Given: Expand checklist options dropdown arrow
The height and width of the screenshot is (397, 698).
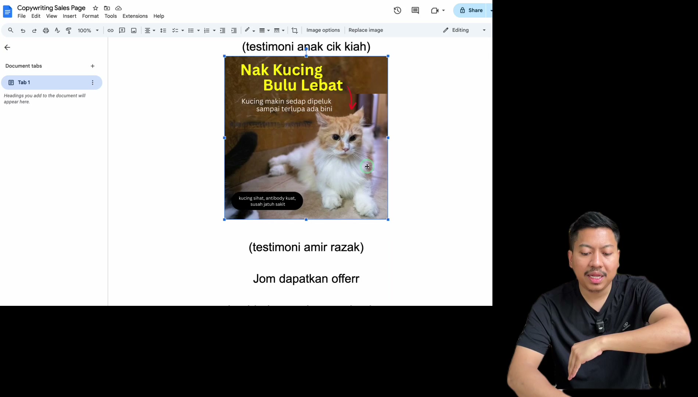Looking at the screenshot, I should pyautogui.click(x=183, y=31).
